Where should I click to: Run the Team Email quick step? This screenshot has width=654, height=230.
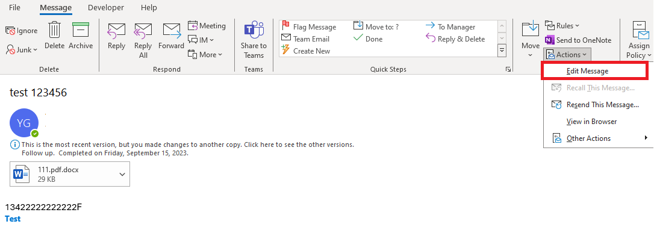(x=306, y=39)
